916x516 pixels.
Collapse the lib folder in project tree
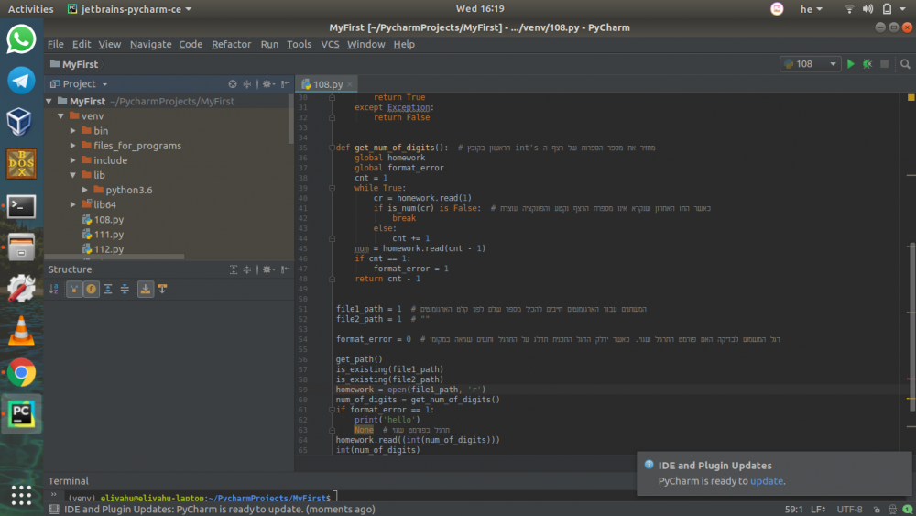pos(73,175)
